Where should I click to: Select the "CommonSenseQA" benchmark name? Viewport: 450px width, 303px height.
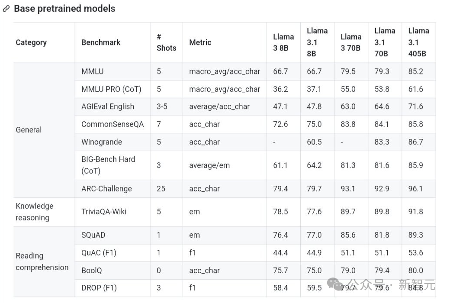pos(112,124)
